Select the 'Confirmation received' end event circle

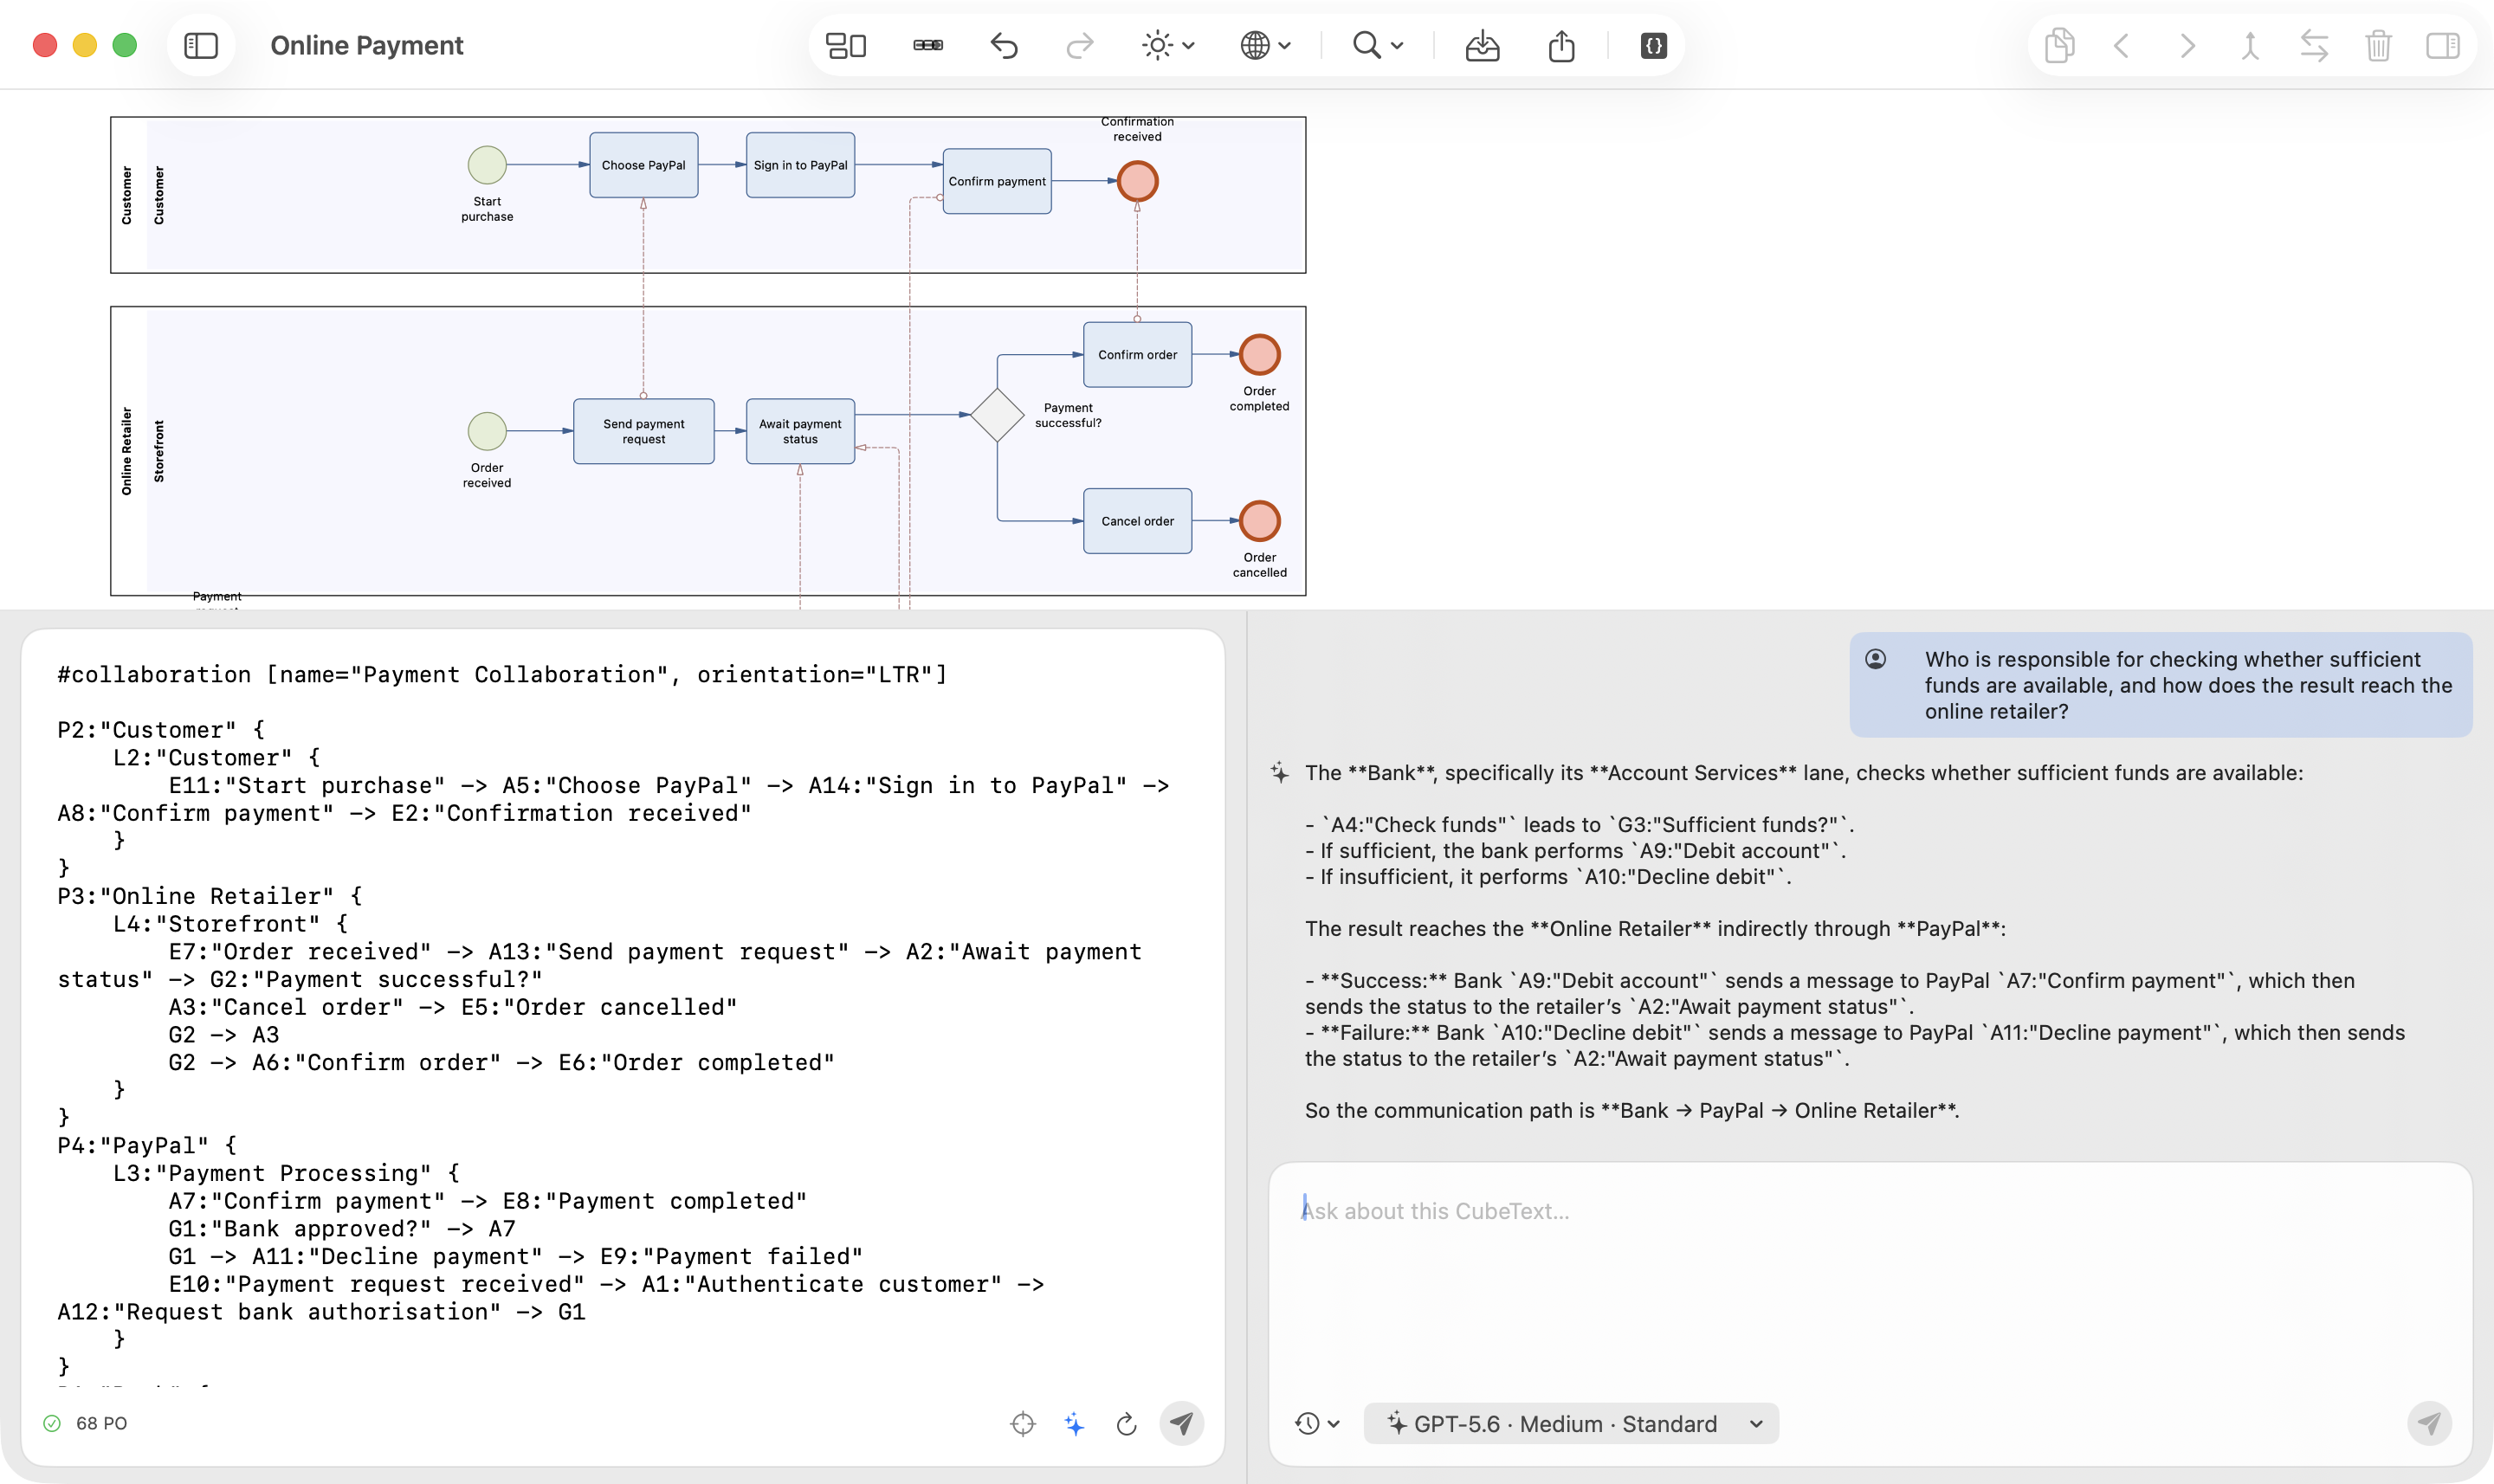[1137, 181]
